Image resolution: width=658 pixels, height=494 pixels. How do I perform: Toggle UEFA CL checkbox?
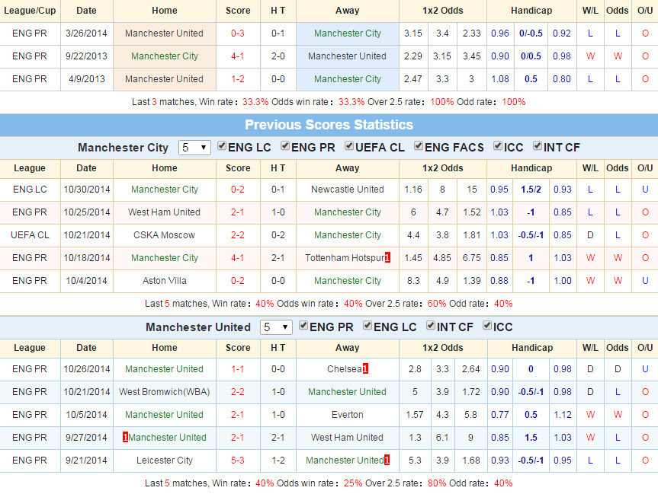click(349, 146)
